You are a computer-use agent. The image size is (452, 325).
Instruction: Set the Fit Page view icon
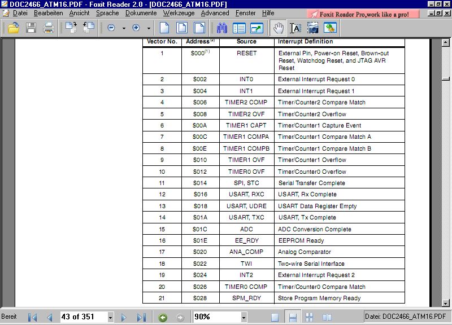click(182, 28)
